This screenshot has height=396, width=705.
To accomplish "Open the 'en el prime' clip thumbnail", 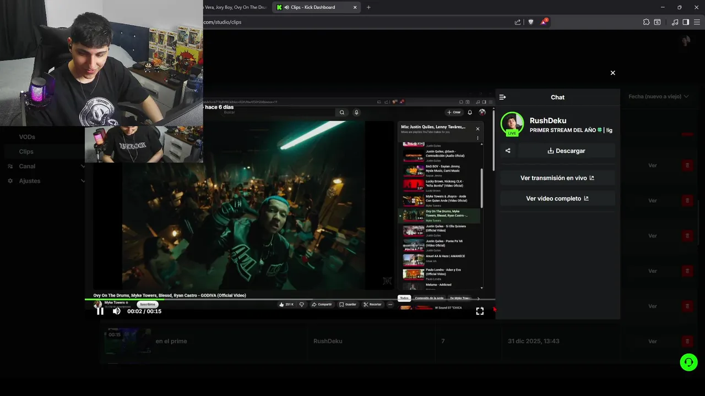I will pos(128,342).
